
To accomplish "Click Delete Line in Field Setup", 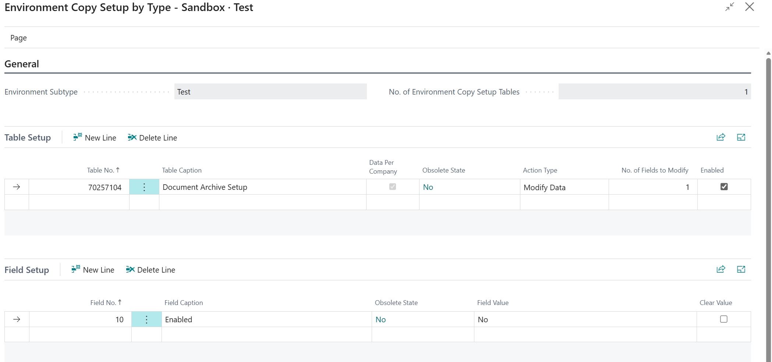I will point(150,270).
